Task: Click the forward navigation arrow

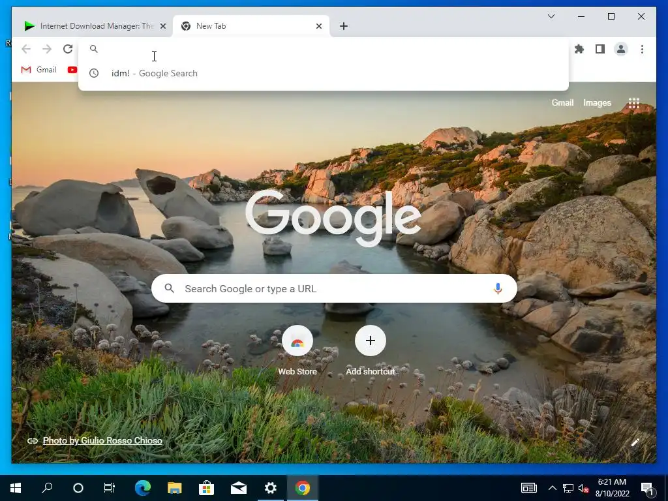Action: tap(47, 49)
